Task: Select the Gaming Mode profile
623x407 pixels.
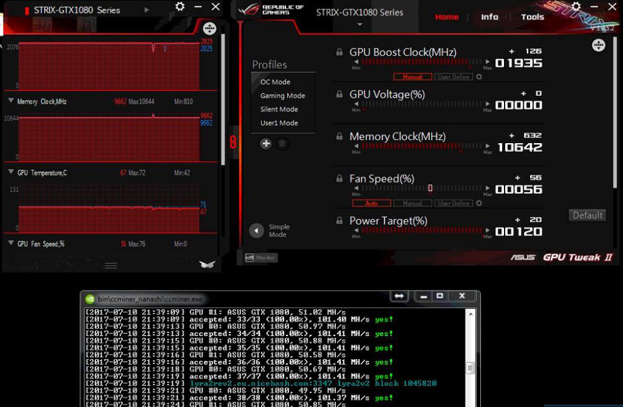Action: coord(282,96)
